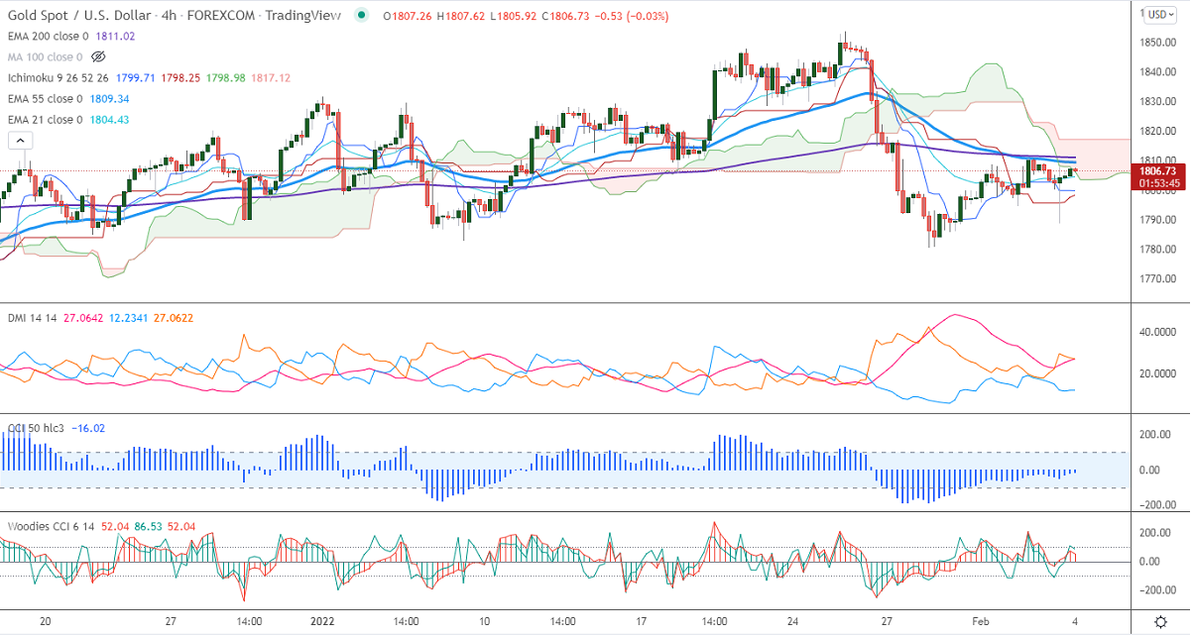
Task: Click the Woodies CCI value 86.53
Action: pyautogui.click(x=149, y=525)
